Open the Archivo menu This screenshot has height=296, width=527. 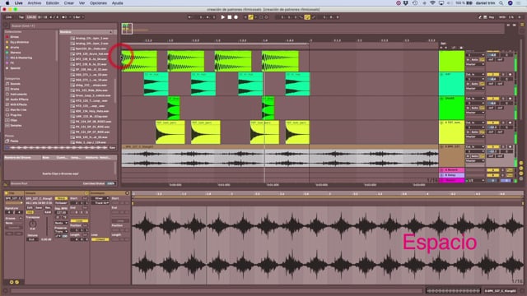click(x=35, y=3)
